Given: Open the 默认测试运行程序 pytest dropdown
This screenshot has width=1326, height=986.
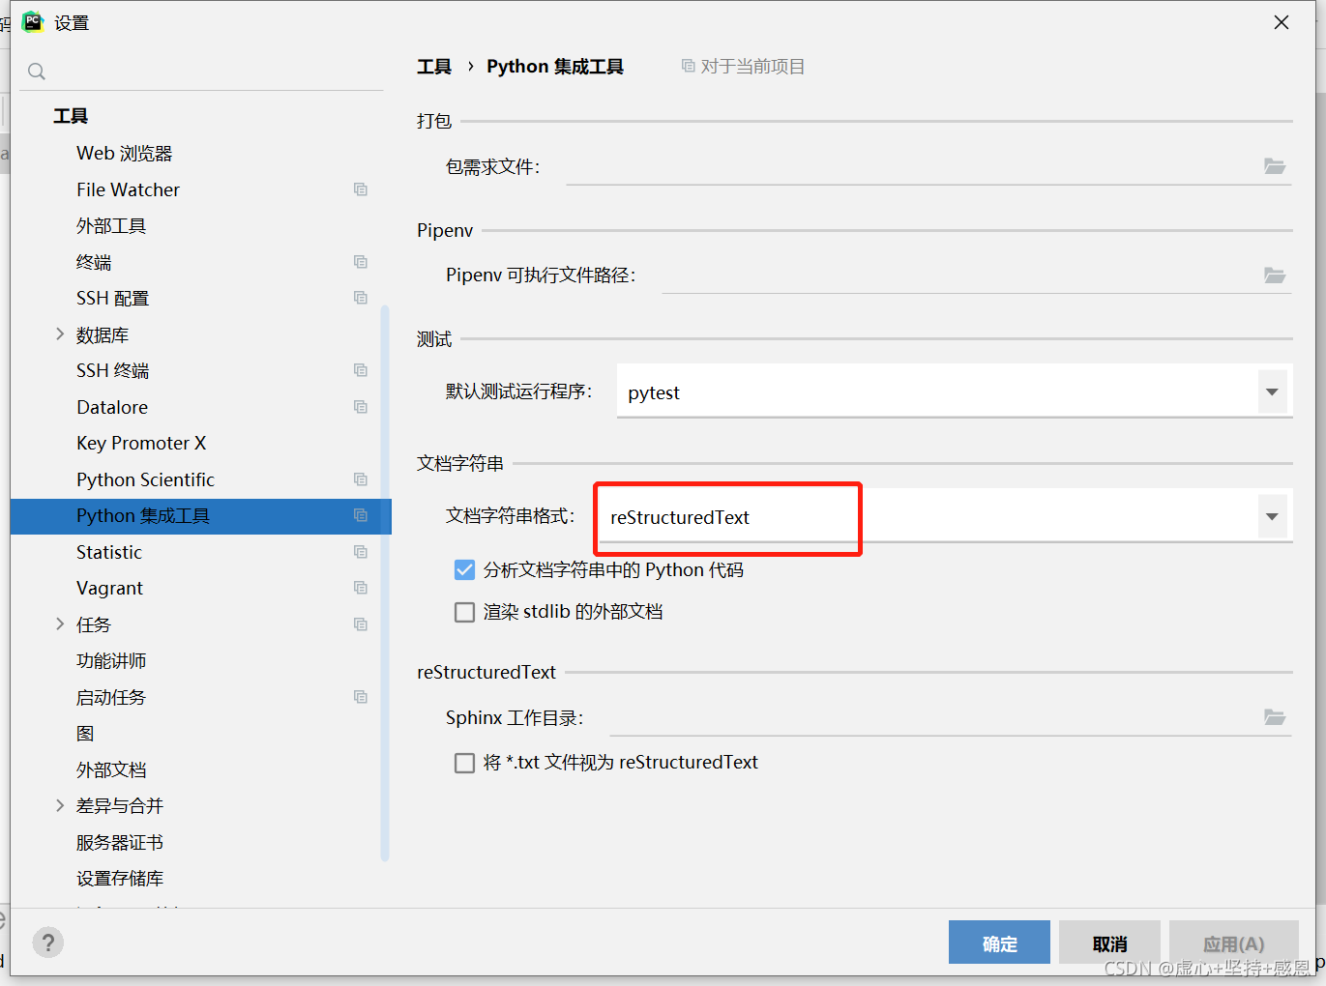Looking at the screenshot, I should [x=1272, y=391].
